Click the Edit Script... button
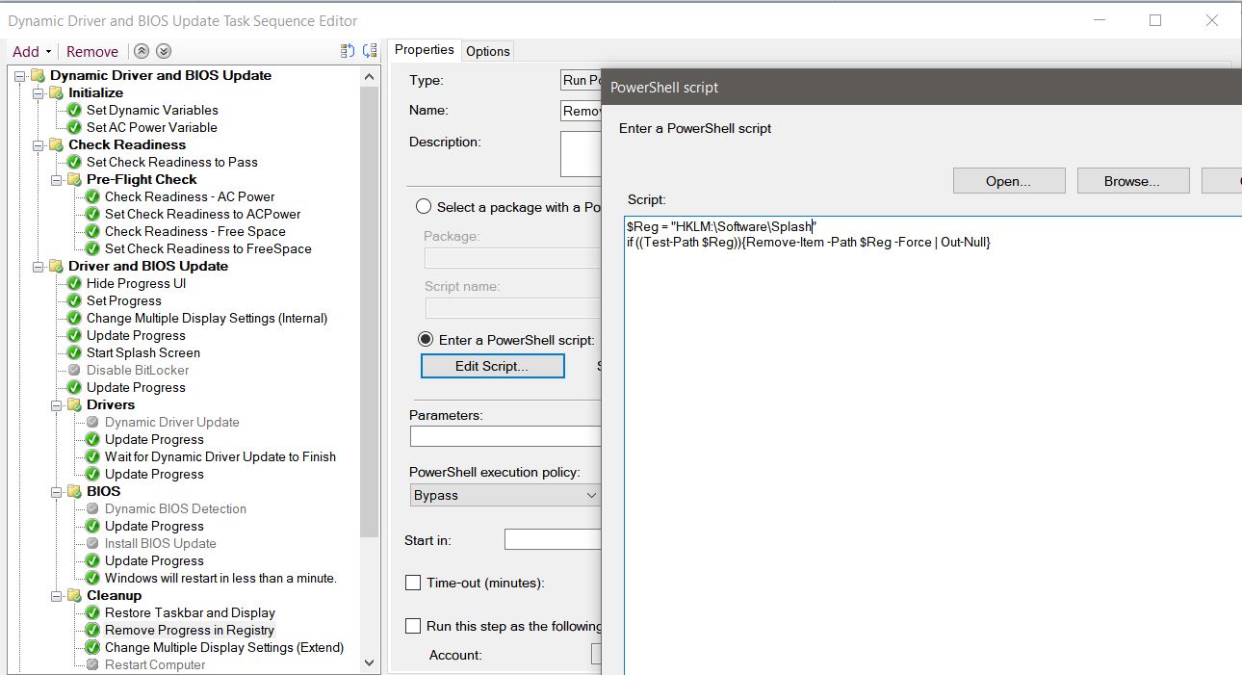 click(x=492, y=366)
